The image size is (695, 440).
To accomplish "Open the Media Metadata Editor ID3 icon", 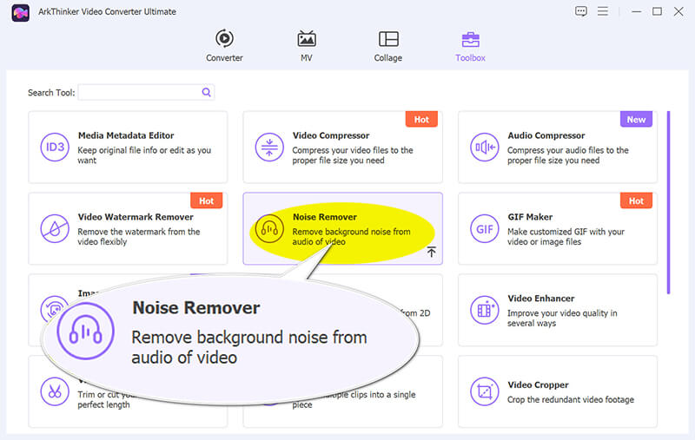I will coord(55,148).
